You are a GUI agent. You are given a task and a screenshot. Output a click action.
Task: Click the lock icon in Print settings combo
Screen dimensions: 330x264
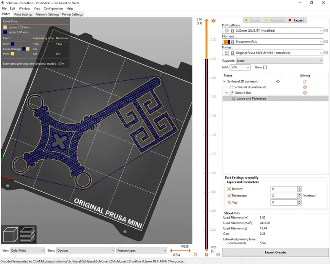pos(232,31)
